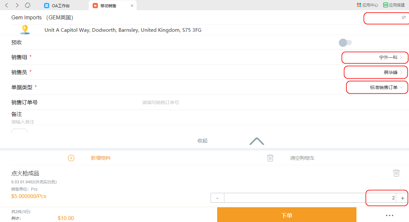This screenshot has width=409, height=222.
Task: Collapse the form with 收起 chevron
Action: pyautogui.click(x=256, y=141)
